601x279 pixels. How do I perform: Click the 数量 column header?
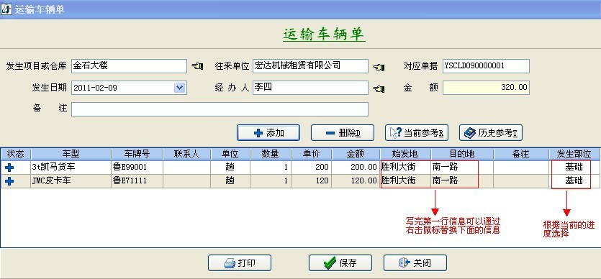[271, 154]
